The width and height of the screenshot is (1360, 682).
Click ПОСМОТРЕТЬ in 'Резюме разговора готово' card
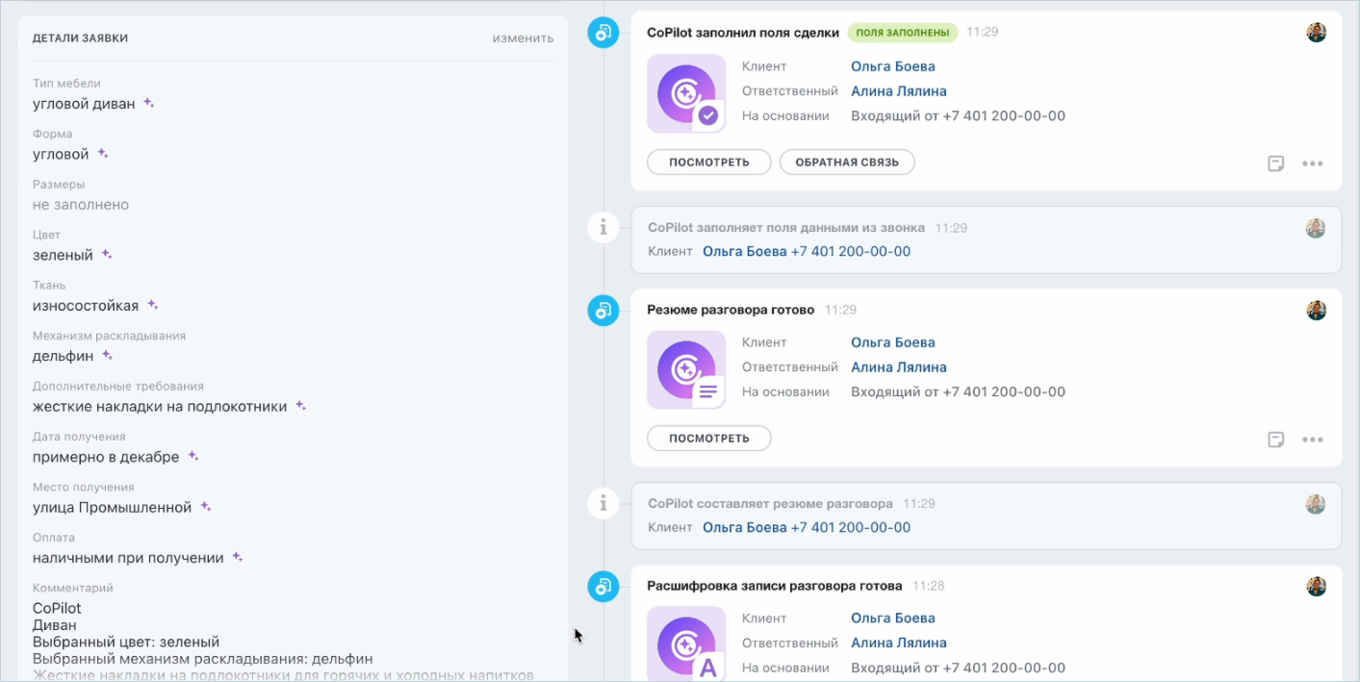708,439
